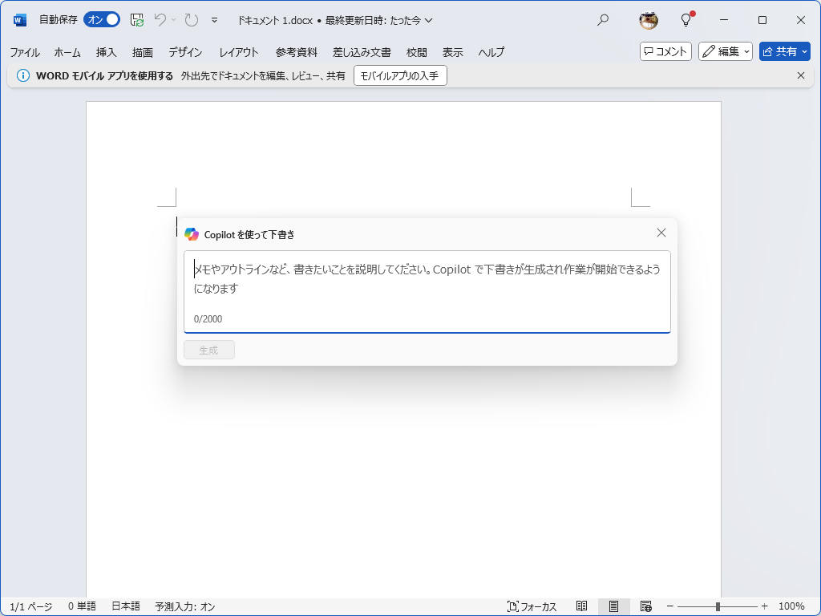Click the 生成 button in the Copilot dialog
The image size is (821, 616).
point(208,349)
